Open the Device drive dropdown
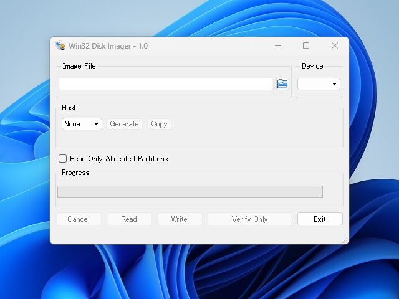The width and height of the screenshot is (399, 299). coord(319,84)
